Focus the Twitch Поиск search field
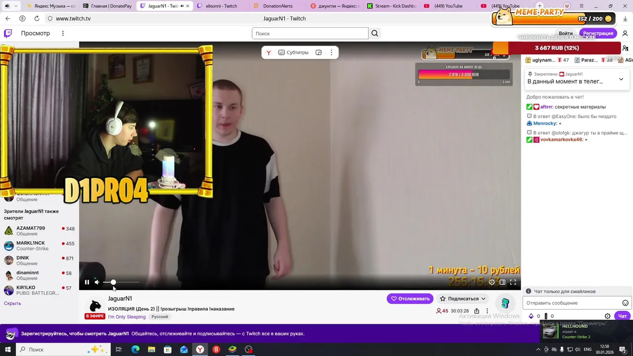Image resolution: width=633 pixels, height=356 pixels. (x=310, y=33)
